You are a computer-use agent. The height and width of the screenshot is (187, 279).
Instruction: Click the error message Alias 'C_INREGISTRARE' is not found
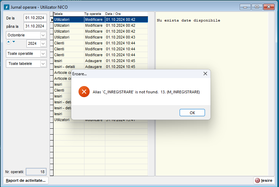pyautogui.click(x=146, y=92)
